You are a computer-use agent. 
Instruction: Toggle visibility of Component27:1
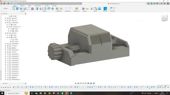tap(8, 63)
